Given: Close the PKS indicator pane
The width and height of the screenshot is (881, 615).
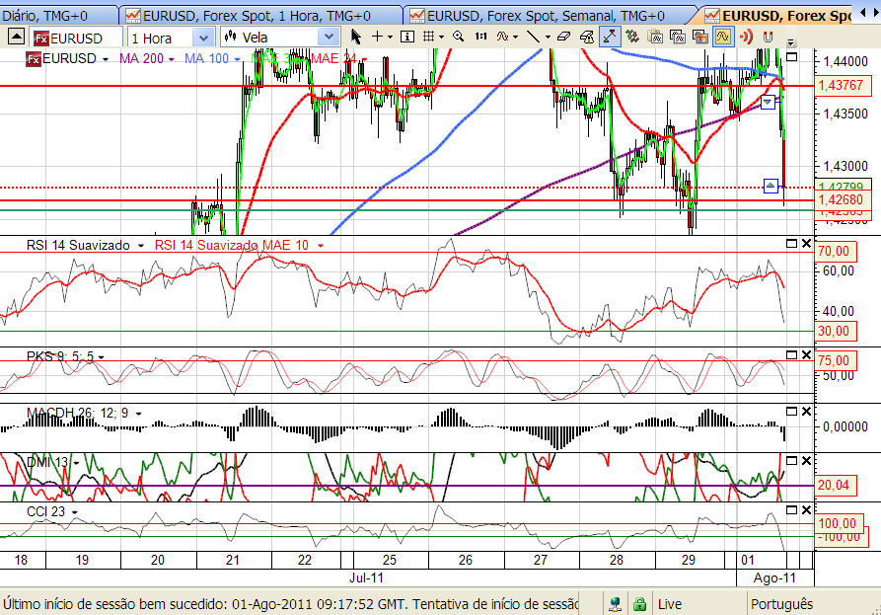Looking at the screenshot, I should pyautogui.click(x=806, y=354).
